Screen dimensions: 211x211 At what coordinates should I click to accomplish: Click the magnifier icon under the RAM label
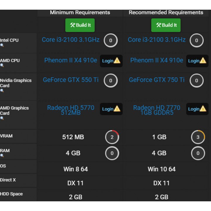click(2, 156)
